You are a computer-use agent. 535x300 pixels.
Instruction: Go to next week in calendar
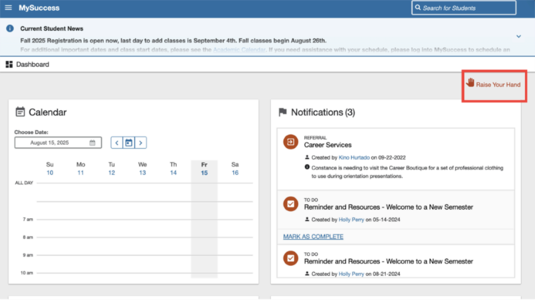(x=140, y=143)
